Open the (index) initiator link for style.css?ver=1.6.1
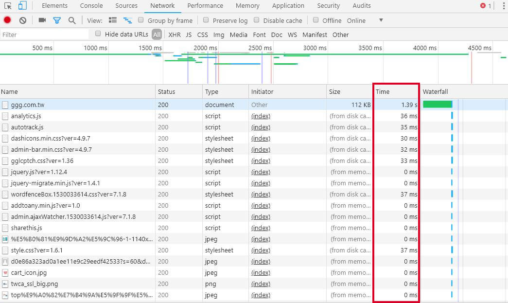 pos(261,250)
